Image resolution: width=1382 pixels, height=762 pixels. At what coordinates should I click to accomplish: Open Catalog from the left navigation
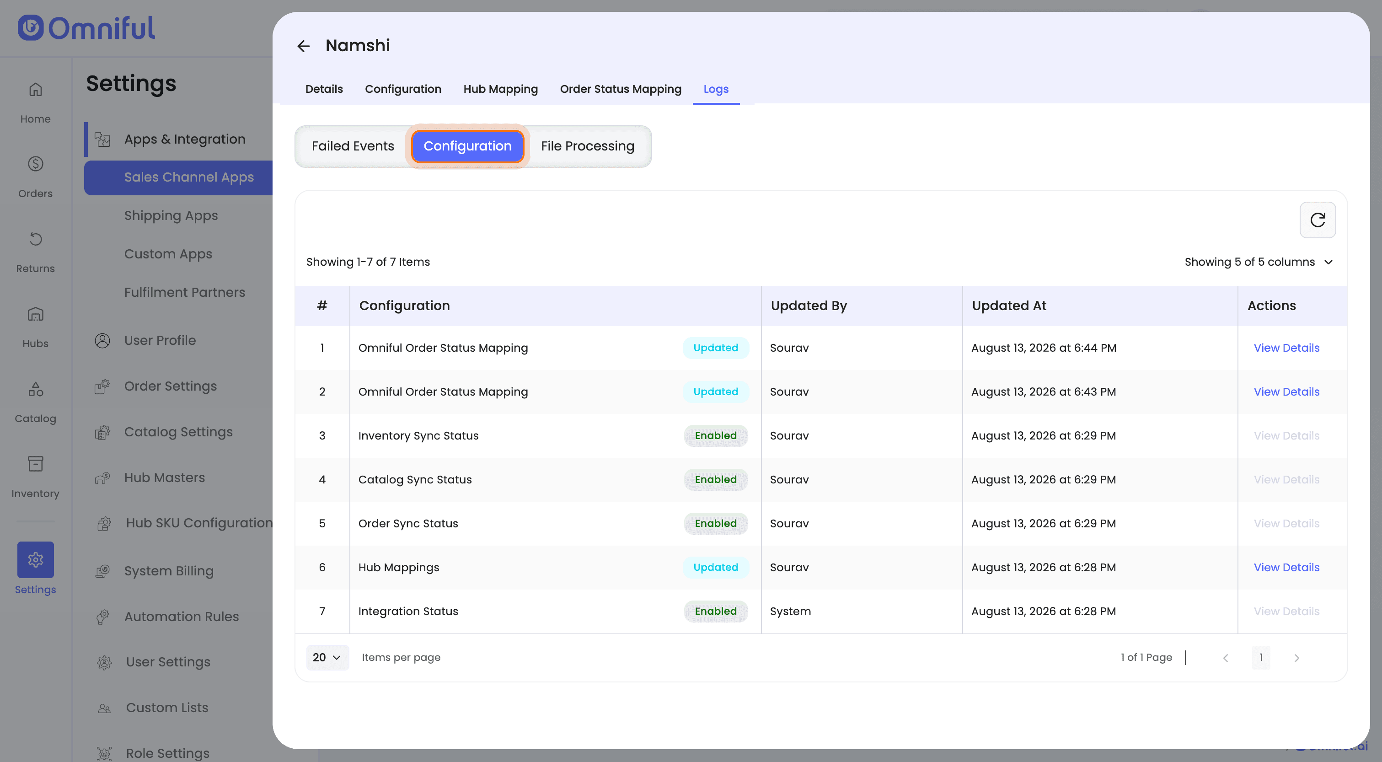(x=35, y=402)
